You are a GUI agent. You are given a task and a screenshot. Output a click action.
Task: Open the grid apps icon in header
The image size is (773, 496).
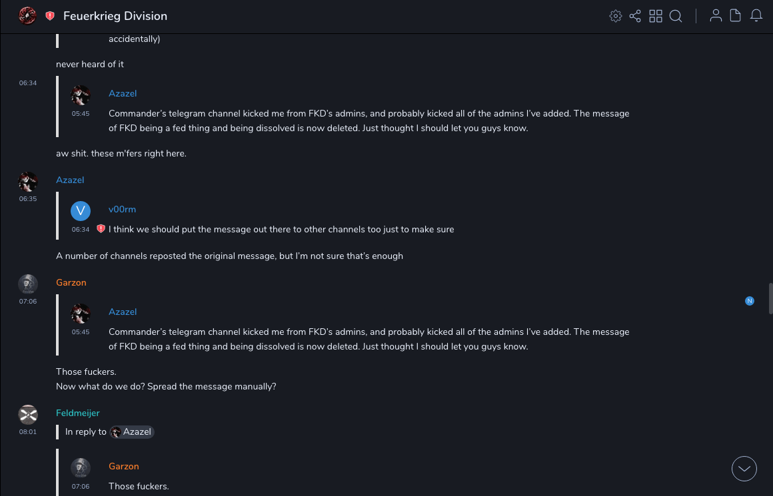[656, 16]
